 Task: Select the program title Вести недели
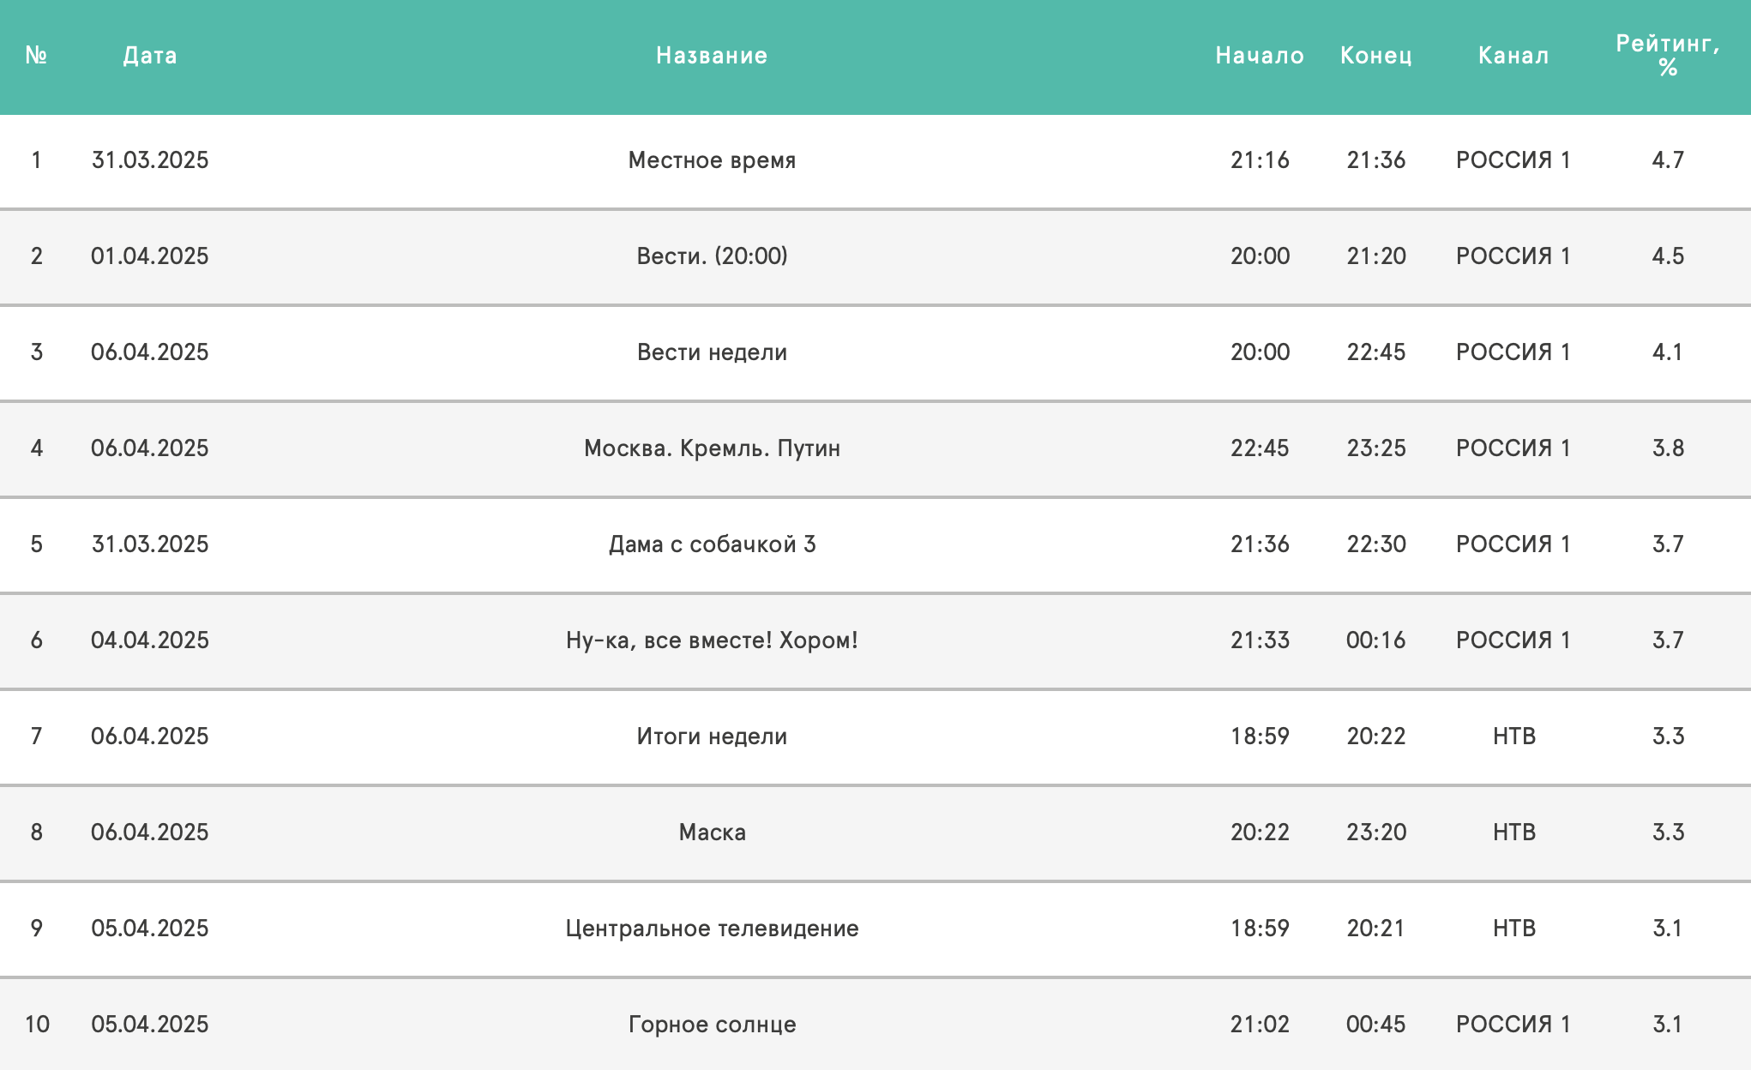click(x=712, y=352)
